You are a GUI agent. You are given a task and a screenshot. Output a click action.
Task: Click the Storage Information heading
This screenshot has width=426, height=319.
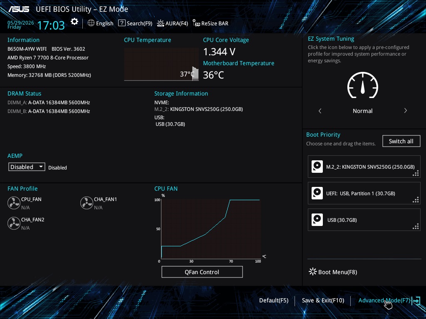point(181,93)
